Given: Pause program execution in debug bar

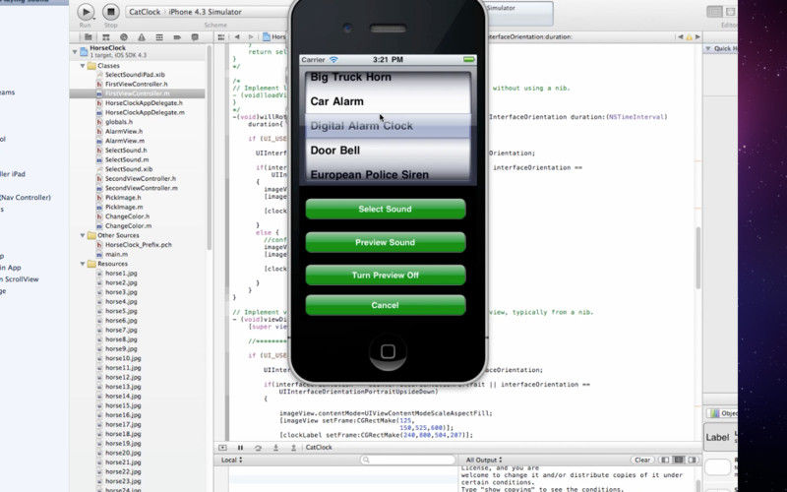Looking at the screenshot, I should pyautogui.click(x=240, y=448).
